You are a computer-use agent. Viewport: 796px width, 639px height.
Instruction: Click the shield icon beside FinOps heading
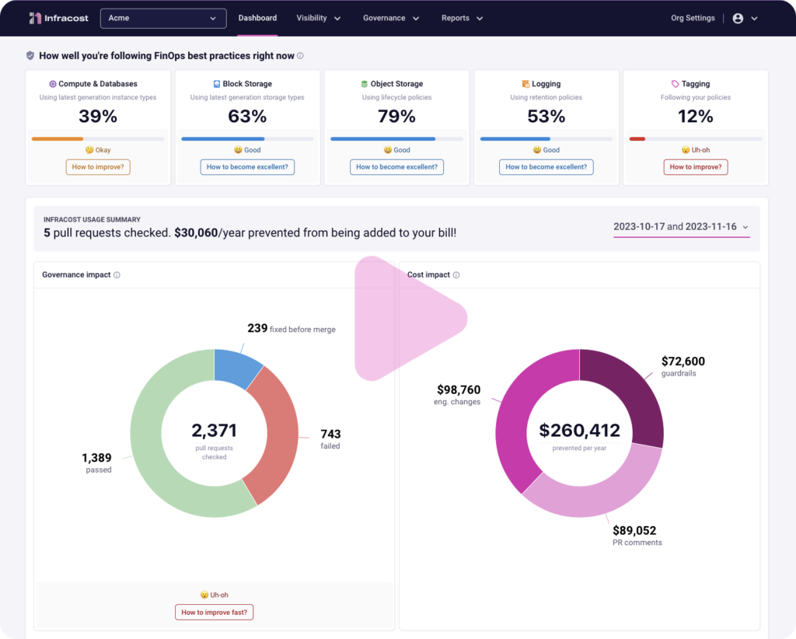pyautogui.click(x=31, y=55)
